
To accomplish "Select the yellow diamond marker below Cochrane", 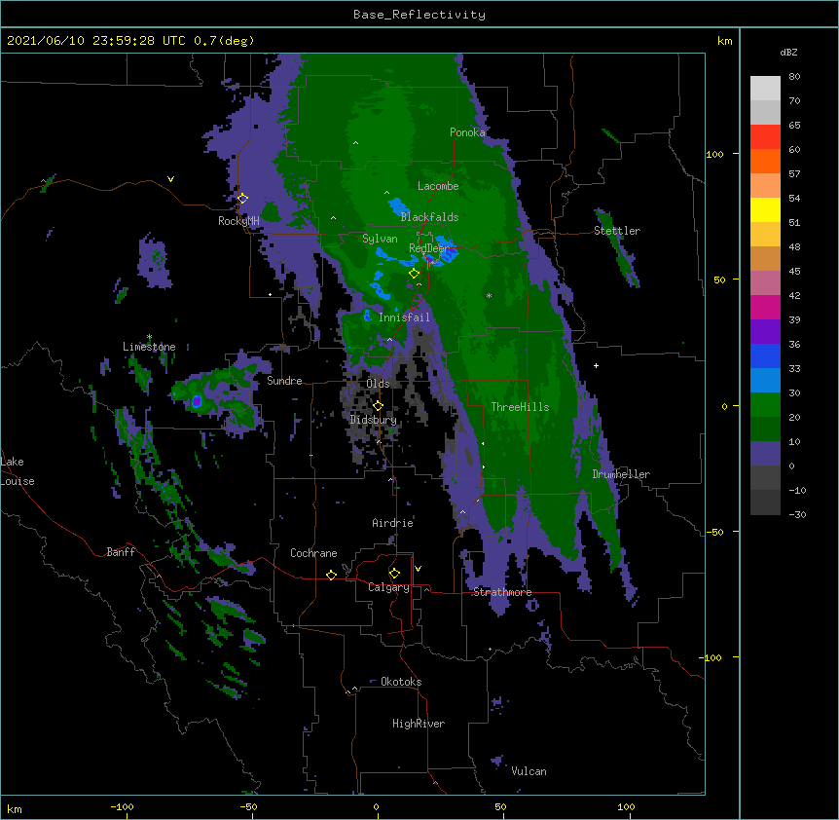I will [x=331, y=575].
